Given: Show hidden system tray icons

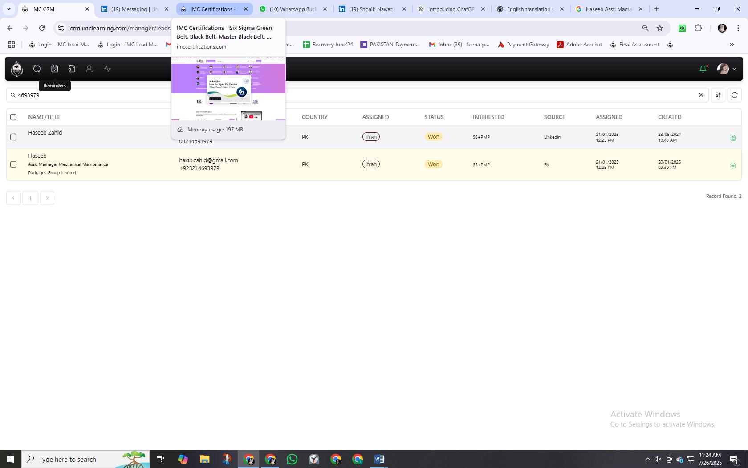Looking at the screenshot, I should point(647,459).
